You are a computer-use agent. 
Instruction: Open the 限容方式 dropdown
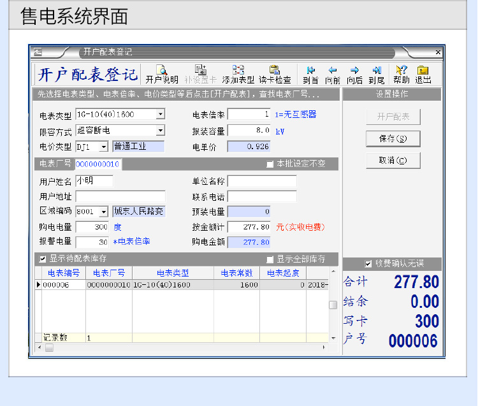coord(160,131)
